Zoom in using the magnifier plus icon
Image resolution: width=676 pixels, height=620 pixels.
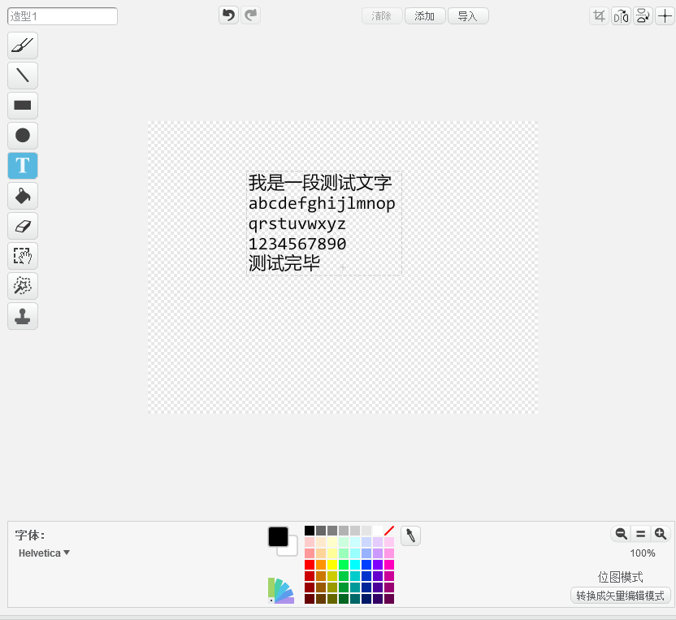pos(660,534)
